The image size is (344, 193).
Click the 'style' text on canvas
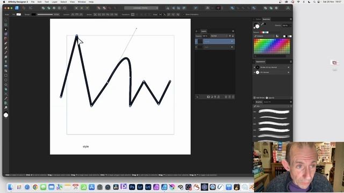coord(86,146)
